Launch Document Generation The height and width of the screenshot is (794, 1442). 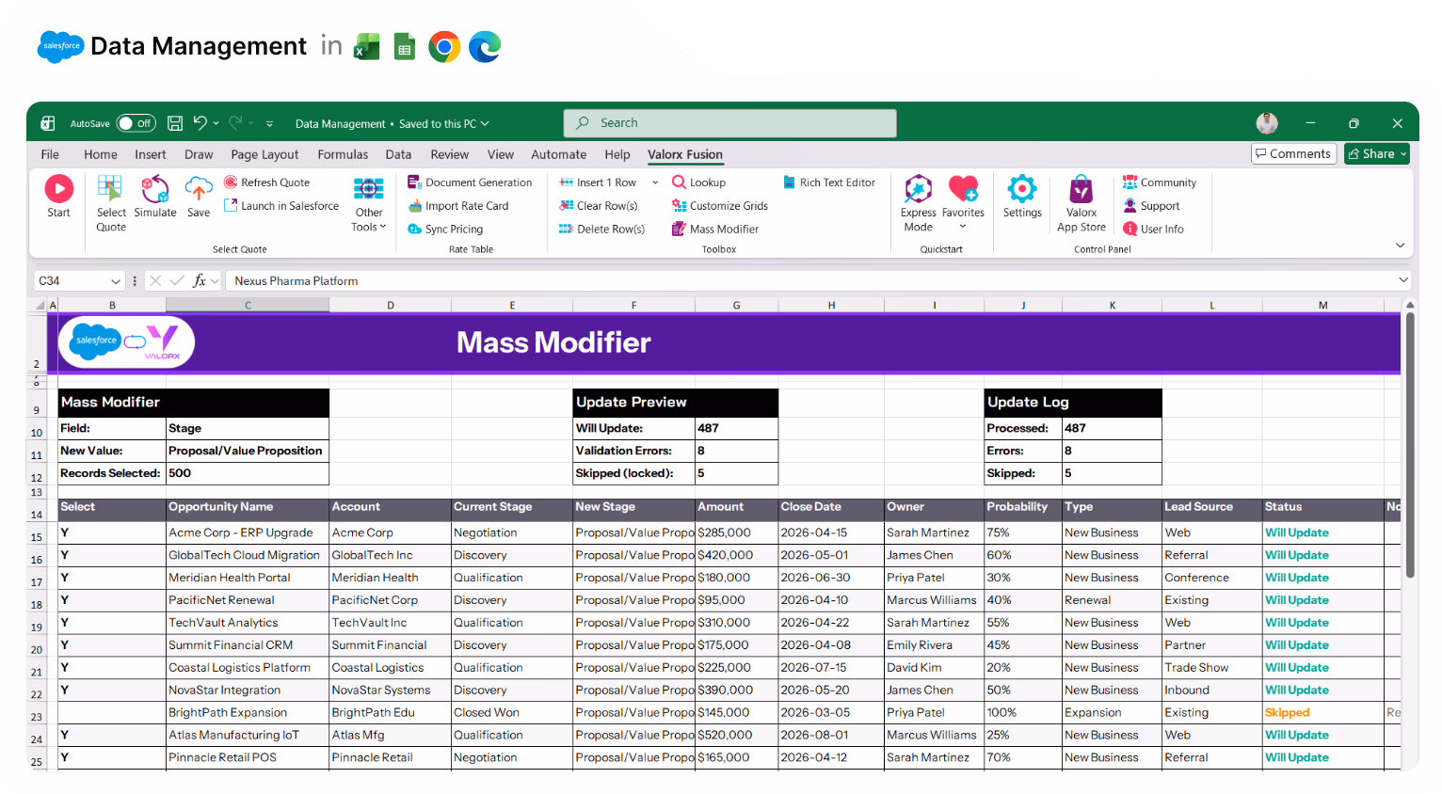pos(471,182)
